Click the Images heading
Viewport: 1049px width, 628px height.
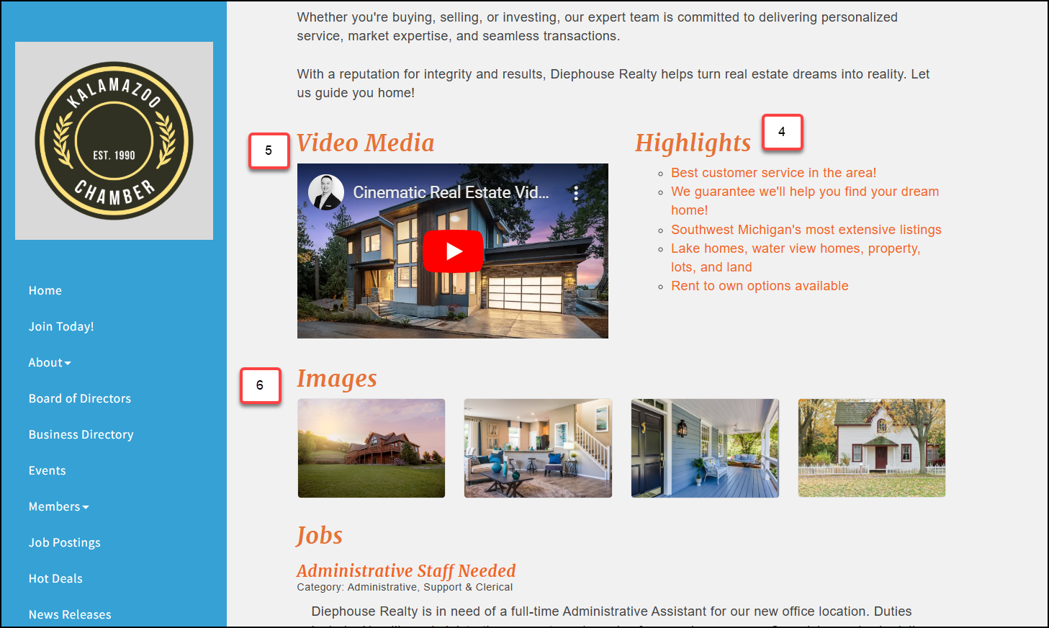click(337, 379)
